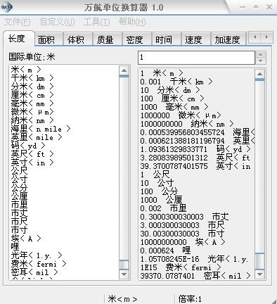Click the wfn application logo icon
Image resolution: width=277 pixels, height=304 pixels.
6,6
